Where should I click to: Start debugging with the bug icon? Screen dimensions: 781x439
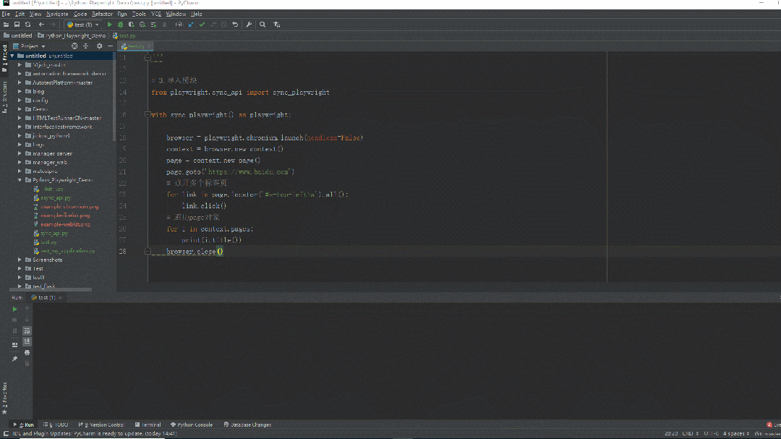coord(120,25)
